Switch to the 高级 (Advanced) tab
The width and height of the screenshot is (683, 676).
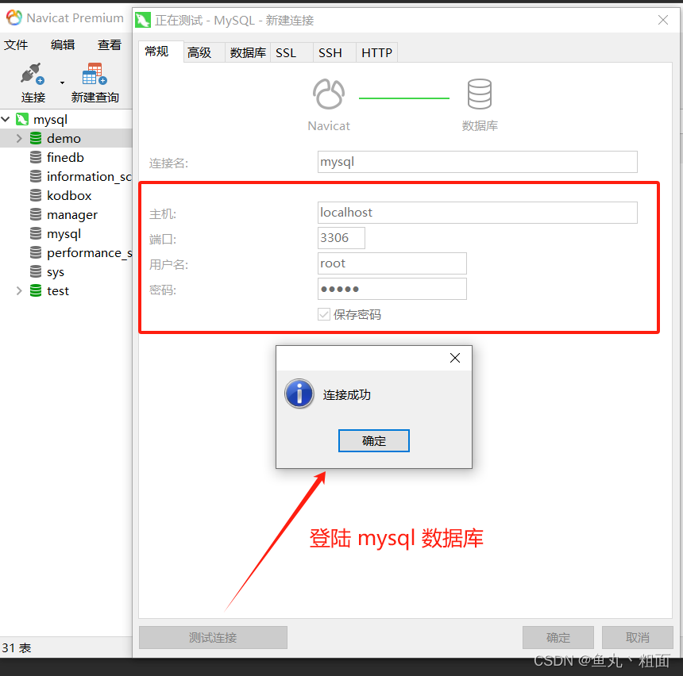(x=203, y=52)
